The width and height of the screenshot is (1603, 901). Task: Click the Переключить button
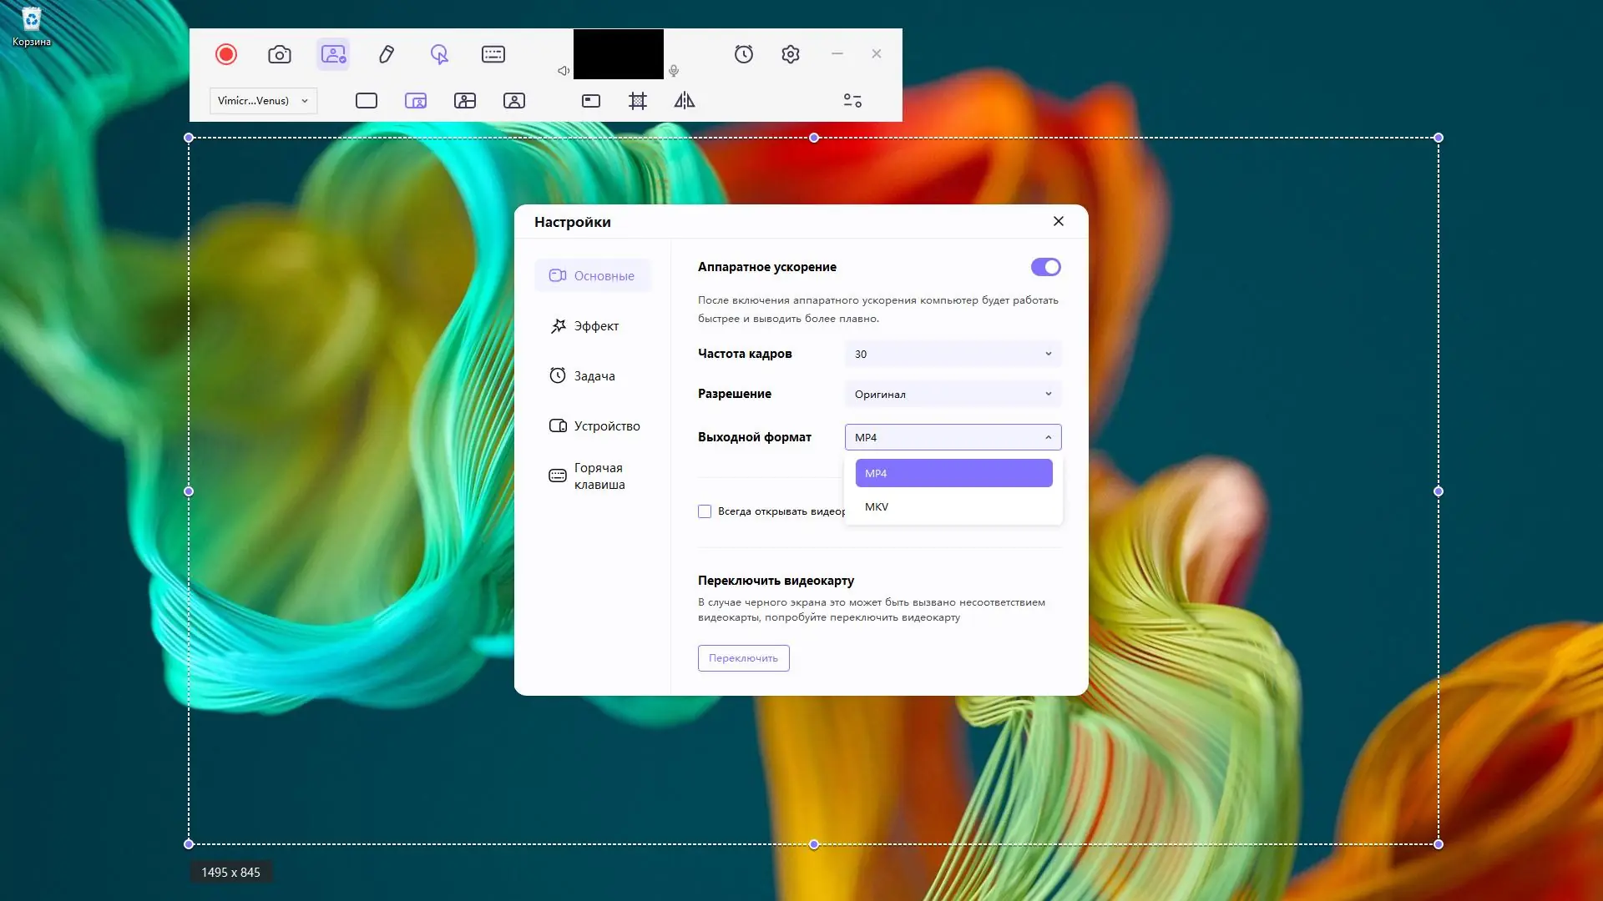point(743,658)
